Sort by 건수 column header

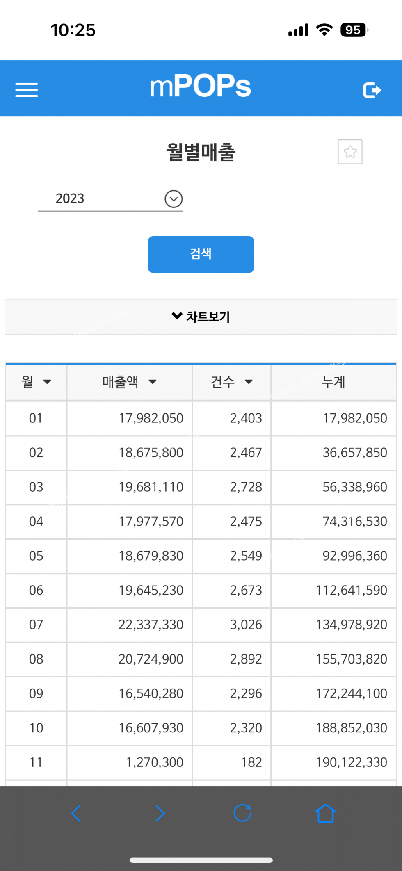click(231, 382)
